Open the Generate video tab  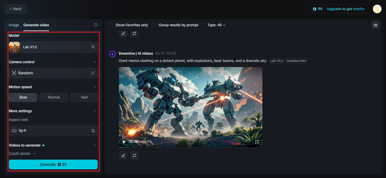(36, 25)
